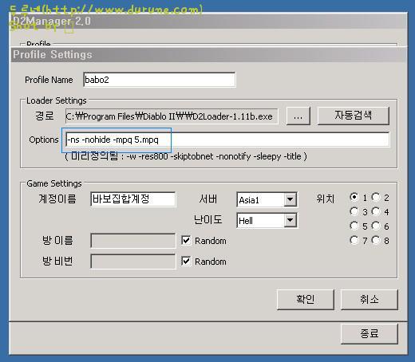Image resolution: width=415 pixels, height=362 pixels.
Task: Select position radio button 2
Action: click(376, 197)
